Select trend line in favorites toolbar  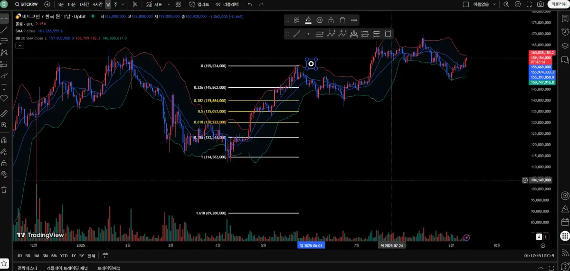(x=297, y=34)
